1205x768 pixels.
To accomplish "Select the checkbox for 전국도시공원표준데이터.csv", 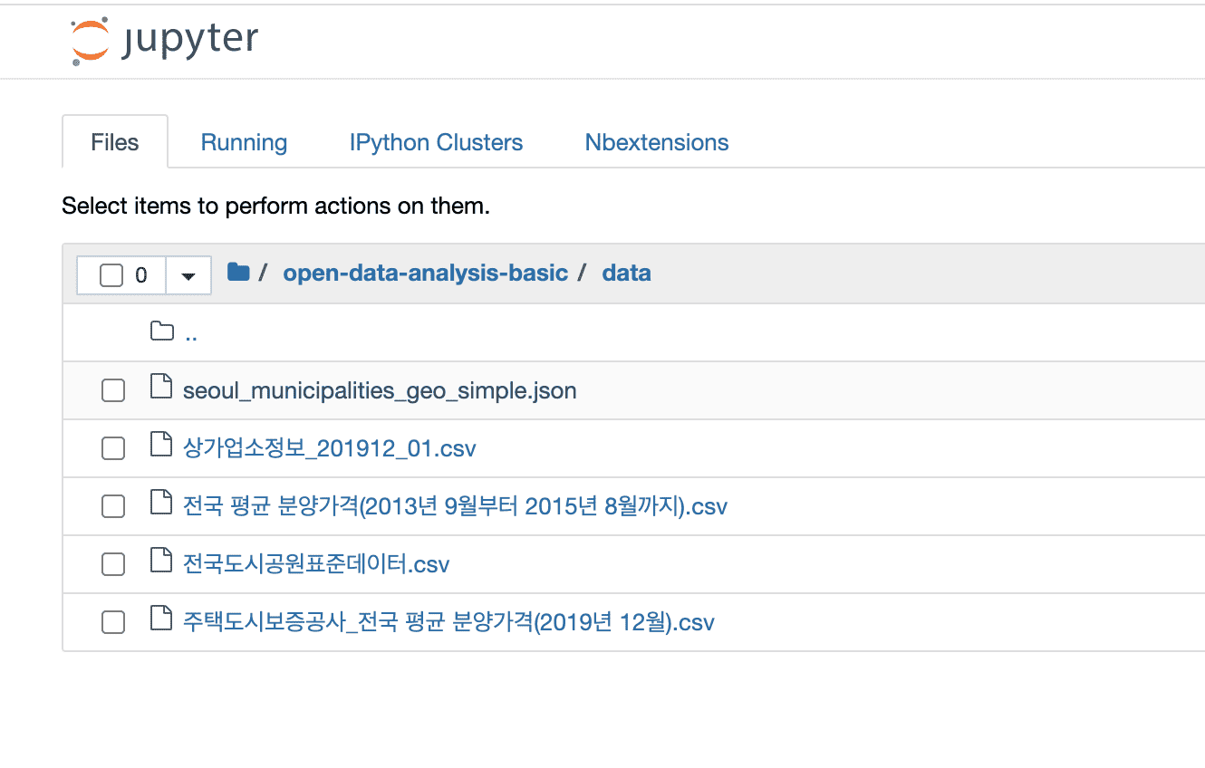I will [113, 564].
